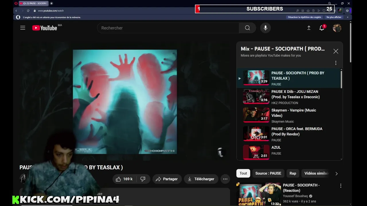Dislike the video
This screenshot has width=367, height=206.
coord(143,179)
